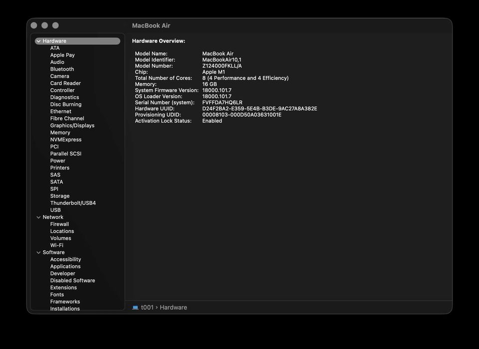This screenshot has width=479, height=349.
Task: Select SPI in the sidebar
Action: pyautogui.click(x=54, y=188)
